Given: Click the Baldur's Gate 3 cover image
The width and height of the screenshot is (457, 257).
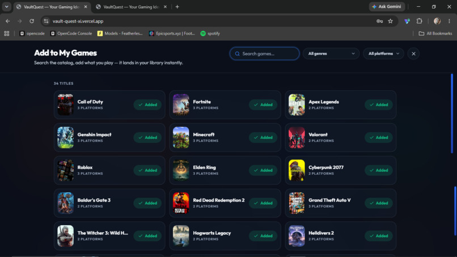Looking at the screenshot, I should click(65, 203).
